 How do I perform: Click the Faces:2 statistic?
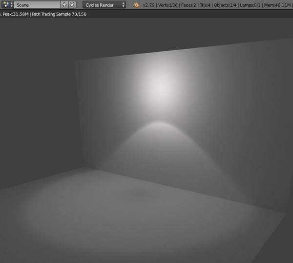(x=188, y=5)
